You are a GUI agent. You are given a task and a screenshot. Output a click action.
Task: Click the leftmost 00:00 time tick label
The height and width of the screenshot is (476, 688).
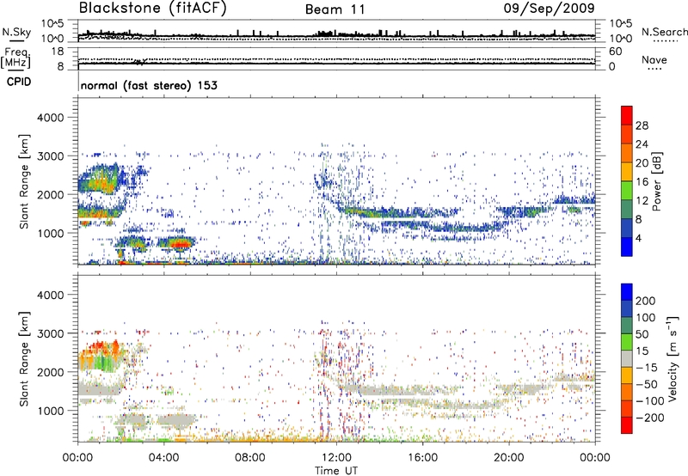[77, 458]
